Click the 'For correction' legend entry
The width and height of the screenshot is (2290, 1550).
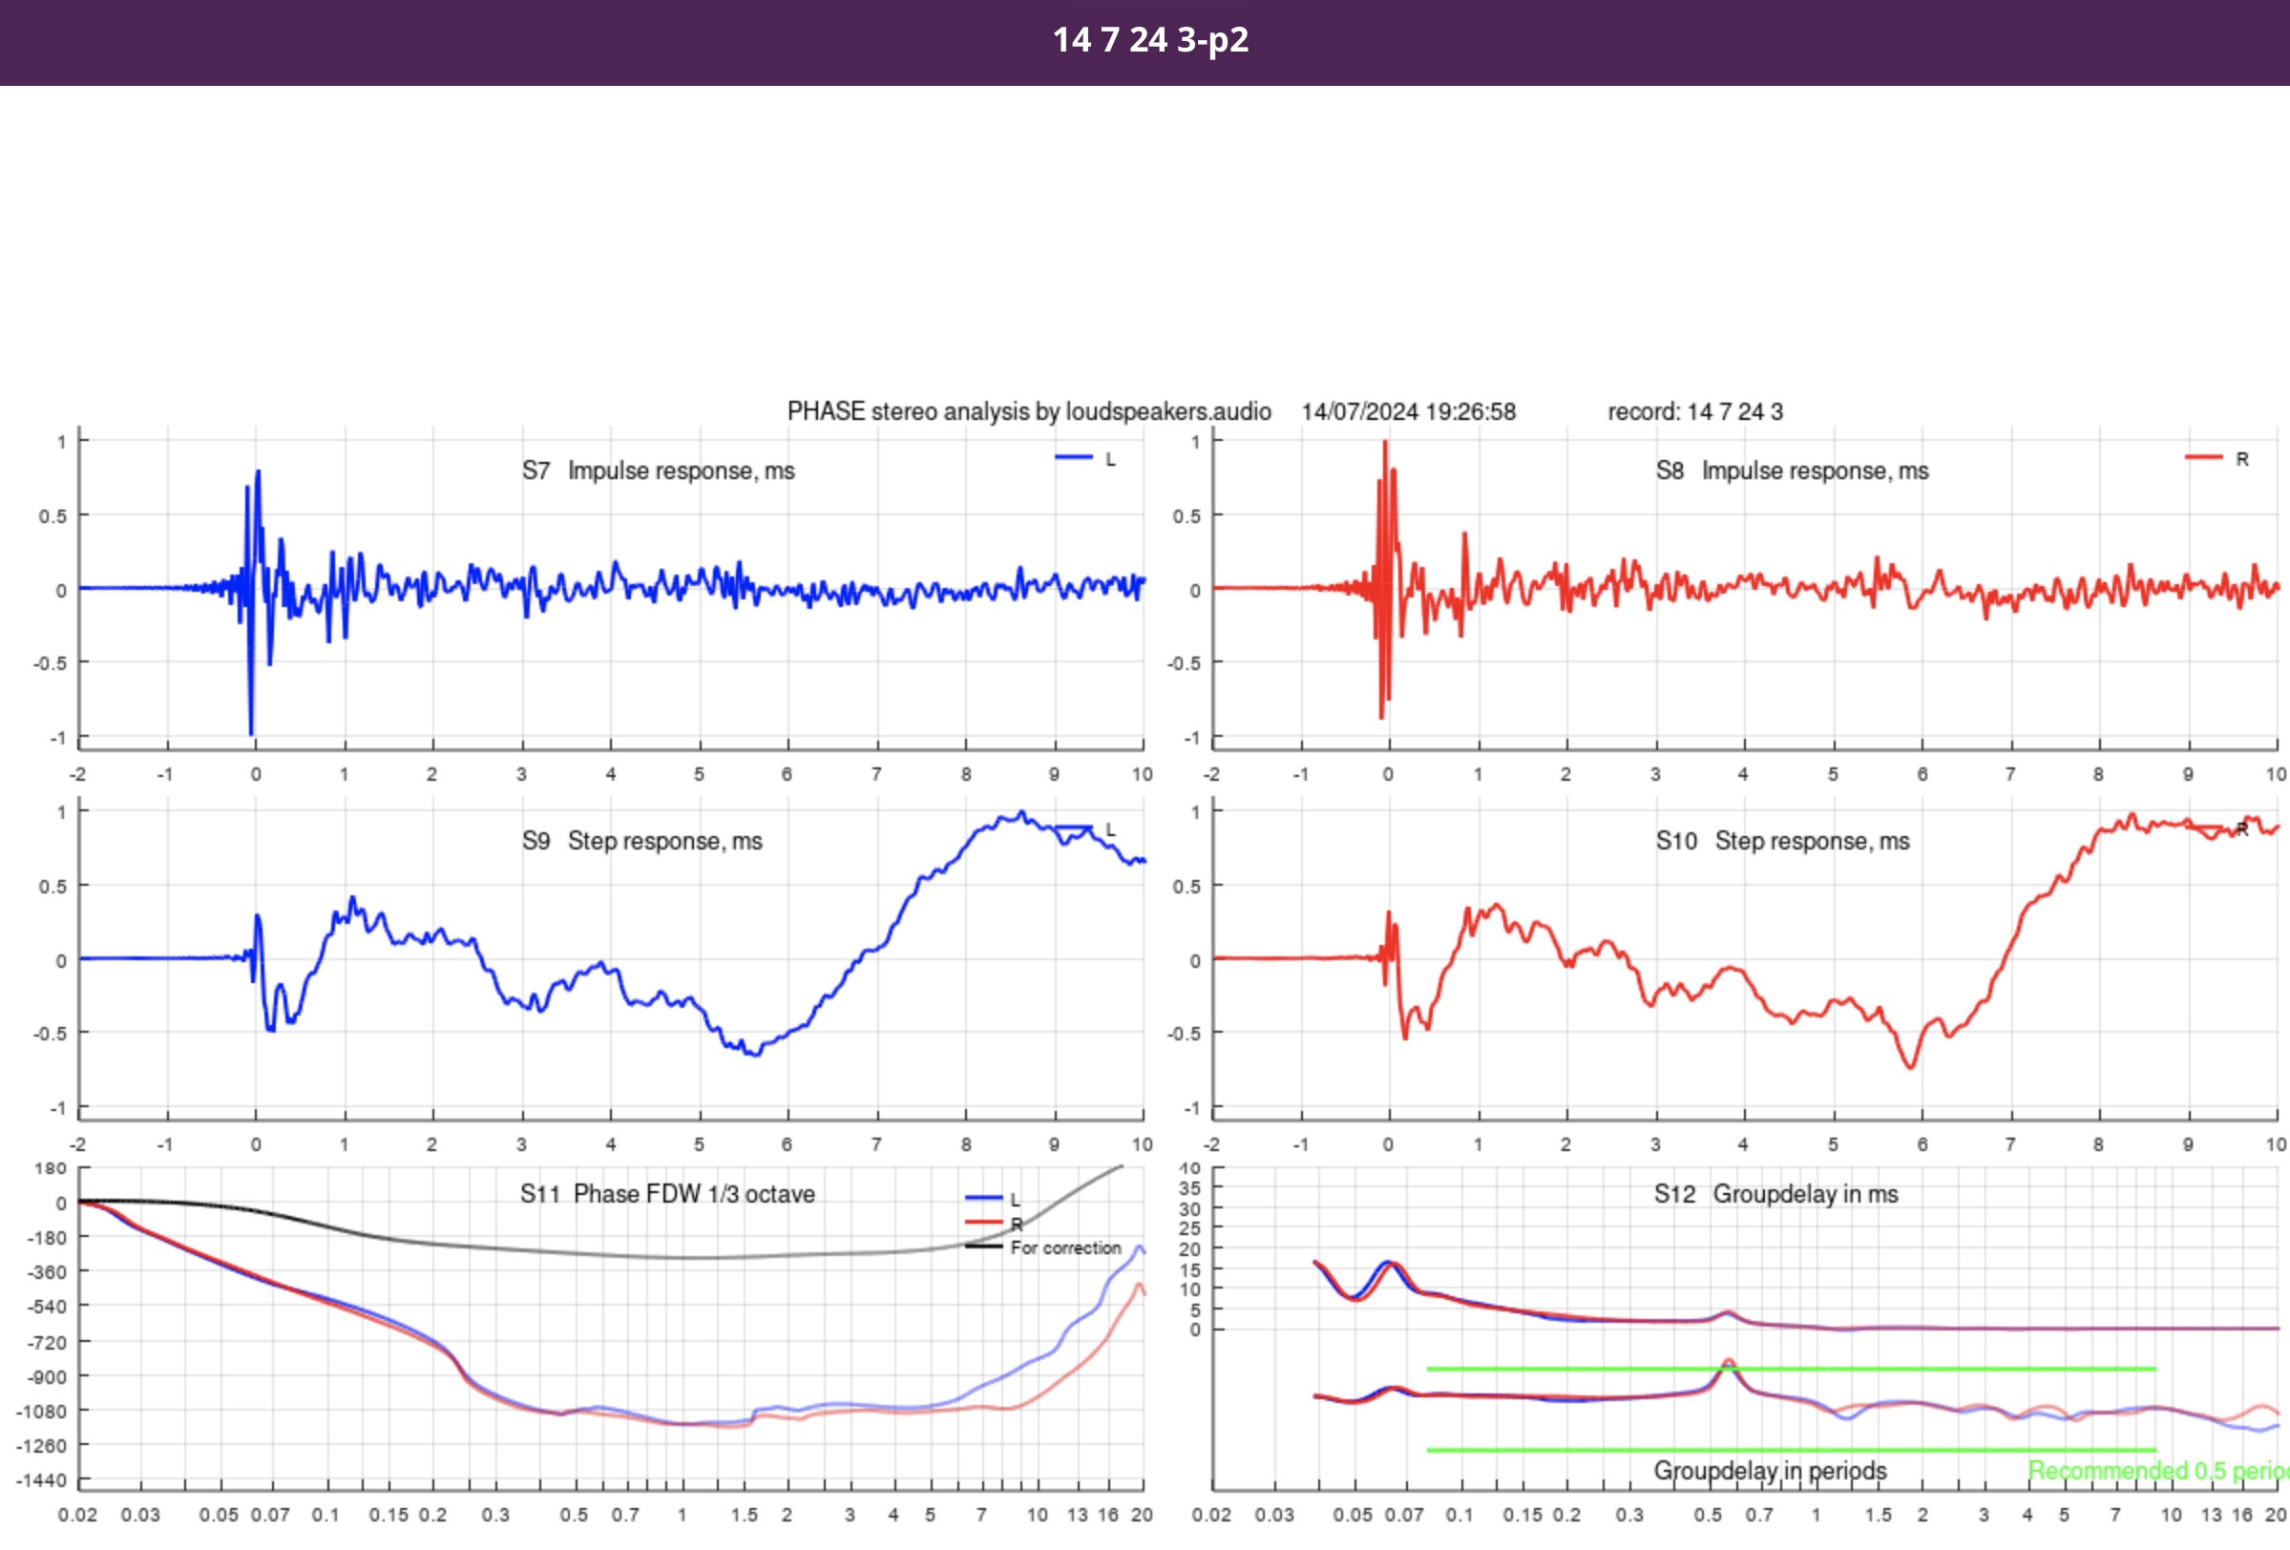pyautogui.click(x=1064, y=1247)
